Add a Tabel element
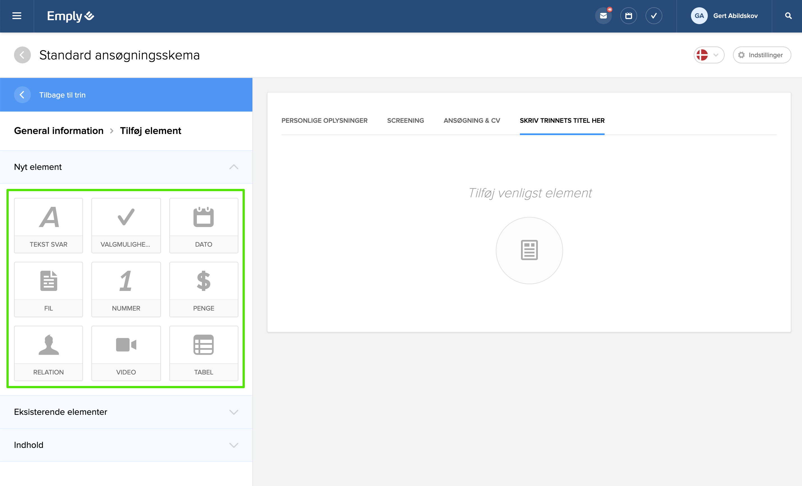This screenshot has width=802, height=486. (x=203, y=353)
